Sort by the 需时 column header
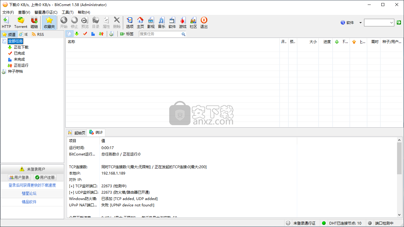 click(x=374, y=42)
